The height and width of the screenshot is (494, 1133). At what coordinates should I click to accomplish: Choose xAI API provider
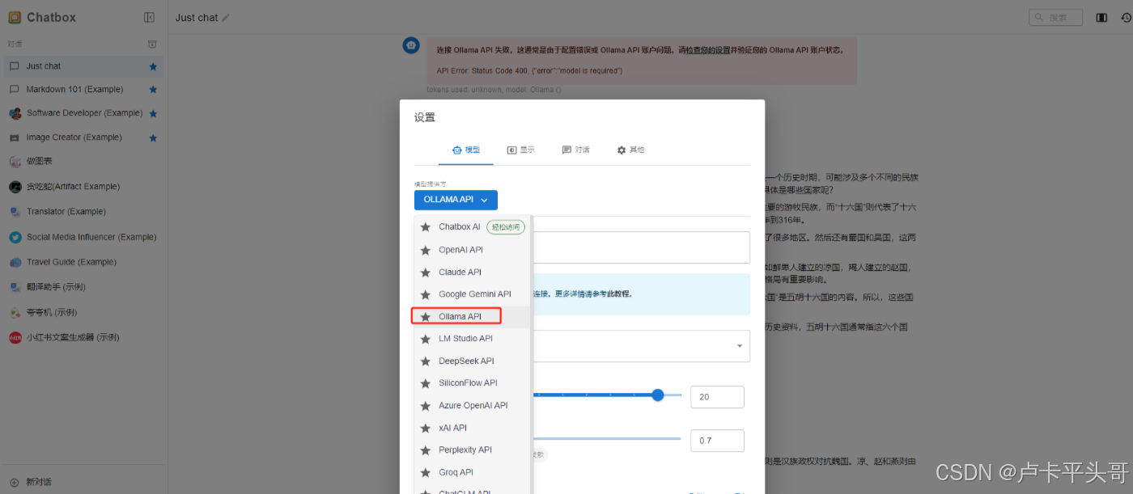tap(473, 428)
